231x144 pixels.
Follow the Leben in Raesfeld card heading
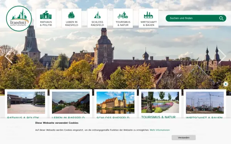coord(68,118)
